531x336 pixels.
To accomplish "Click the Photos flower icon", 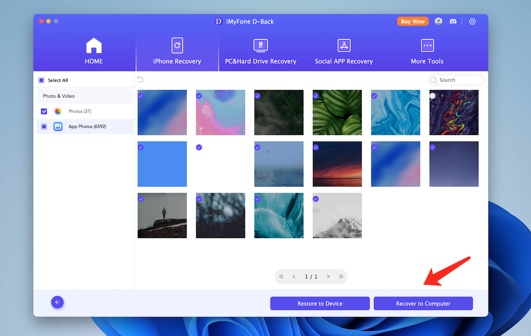I will [58, 111].
